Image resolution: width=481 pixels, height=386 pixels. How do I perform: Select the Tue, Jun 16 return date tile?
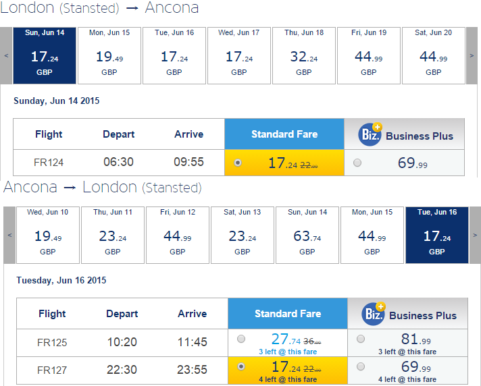coord(437,235)
